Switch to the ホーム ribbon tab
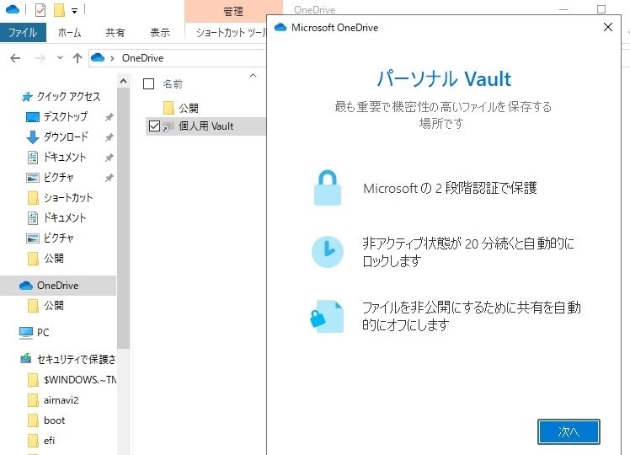Screen dimensions: 630x455 pos(69,33)
